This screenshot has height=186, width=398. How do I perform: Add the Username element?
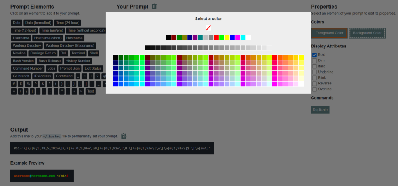21,38
